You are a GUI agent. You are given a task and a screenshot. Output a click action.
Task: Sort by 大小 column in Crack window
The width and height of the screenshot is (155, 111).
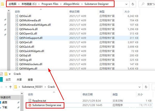pos(140,94)
